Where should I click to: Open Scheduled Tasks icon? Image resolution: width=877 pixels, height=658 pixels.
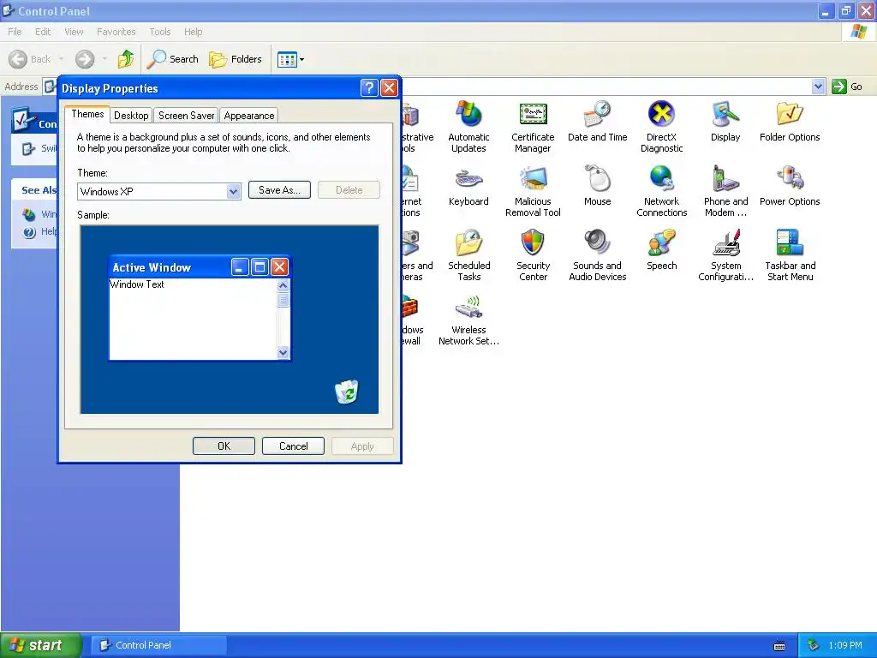(468, 255)
